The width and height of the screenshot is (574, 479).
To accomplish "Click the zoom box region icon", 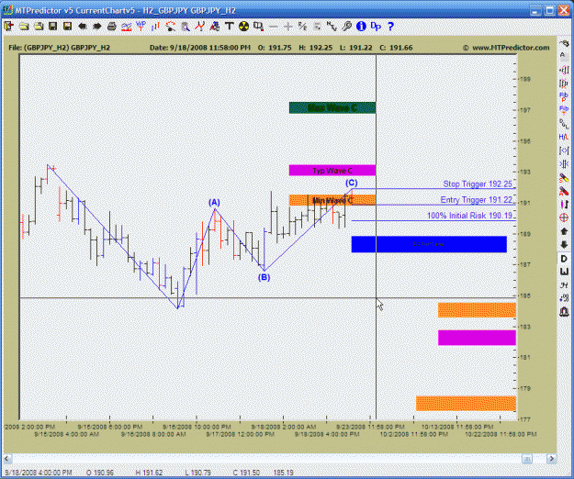I will point(258,27).
